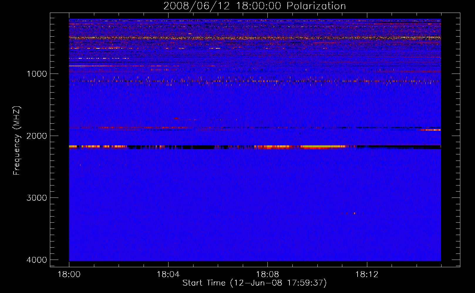475x293 pixels.
Task: Click the 'Frequency (MHZ)' axis label
Action: point(17,141)
